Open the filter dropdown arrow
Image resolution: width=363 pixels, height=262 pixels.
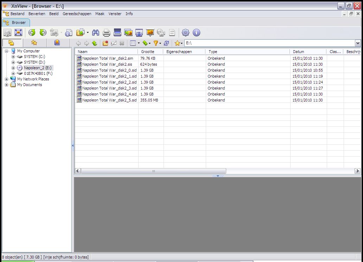[x=160, y=43]
